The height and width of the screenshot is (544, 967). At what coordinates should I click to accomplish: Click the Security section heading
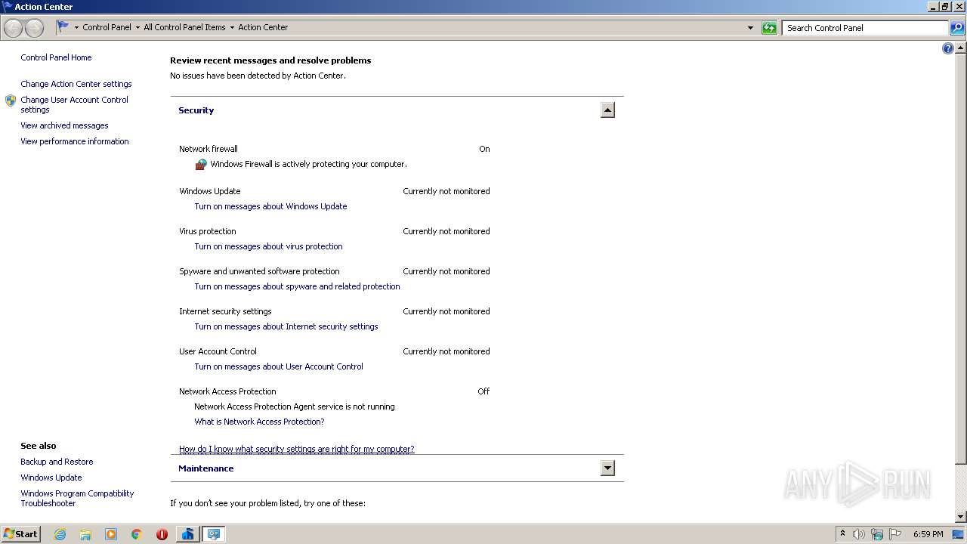click(x=196, y=110)
